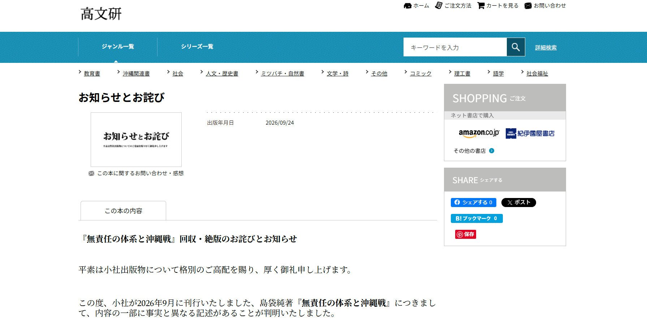Open 人文・歴史書 genre link
647x327 pixels.
[x=222, y=74]
